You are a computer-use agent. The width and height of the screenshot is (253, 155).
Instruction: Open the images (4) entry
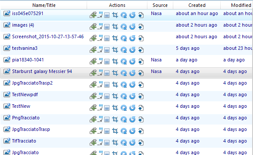click(23, 25)
